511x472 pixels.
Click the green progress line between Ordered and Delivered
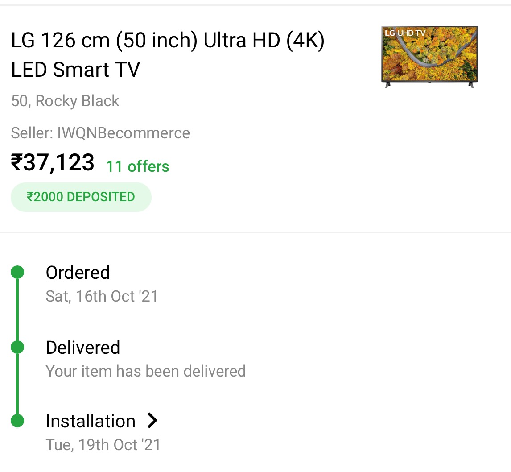tap(17, 310)
